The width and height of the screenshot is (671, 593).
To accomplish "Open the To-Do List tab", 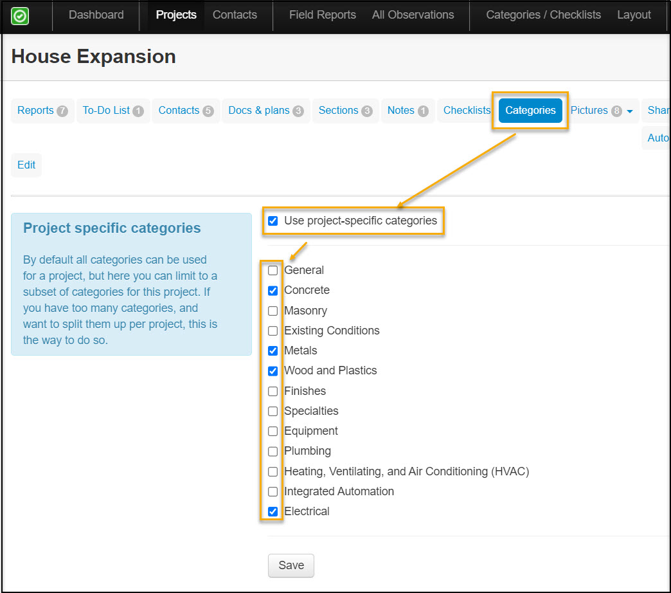I will point(112,111).
